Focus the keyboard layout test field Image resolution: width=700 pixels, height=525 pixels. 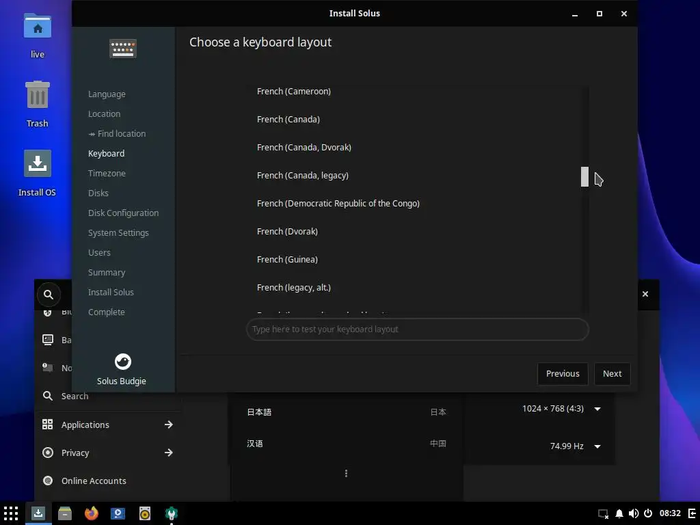[x=418, y=329]
